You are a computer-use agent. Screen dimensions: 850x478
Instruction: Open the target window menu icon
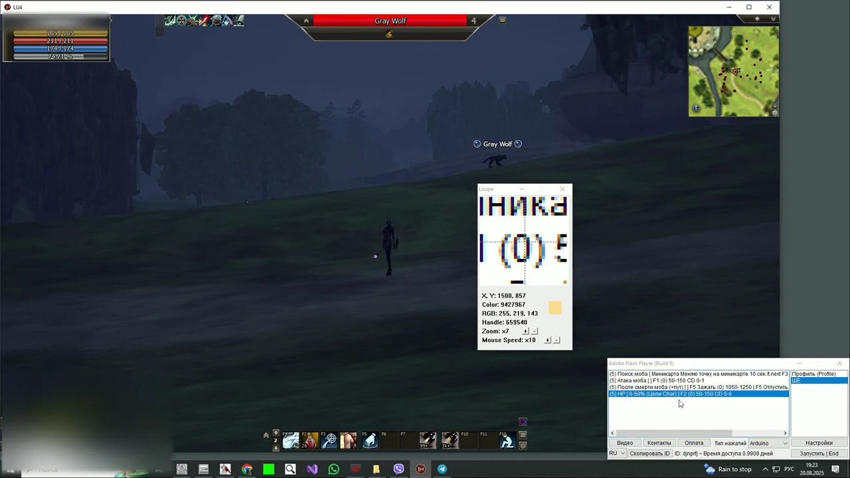coord(502,20)
